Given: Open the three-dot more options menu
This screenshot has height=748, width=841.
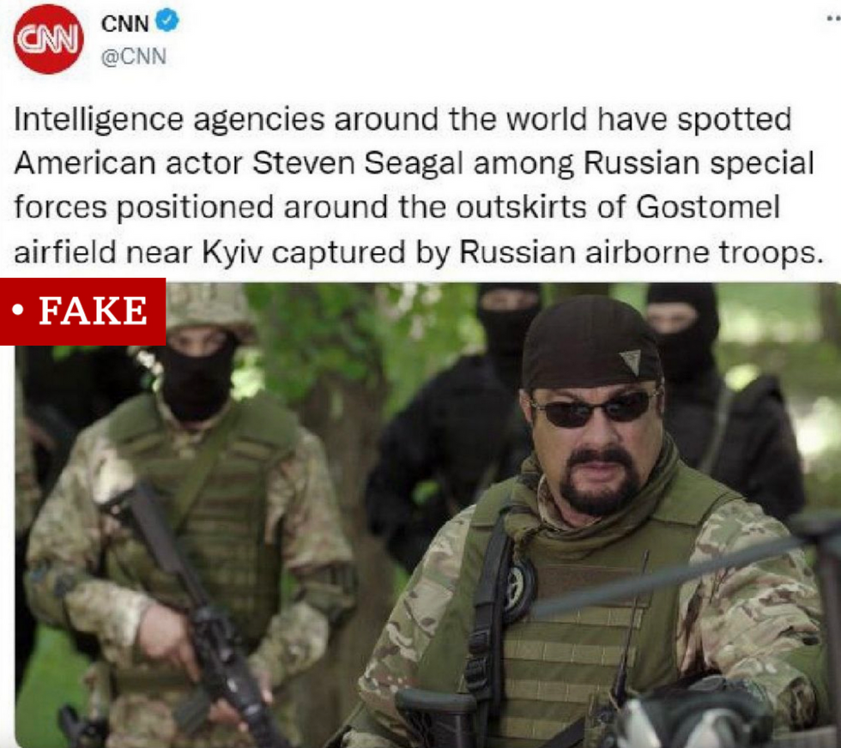Looking at the screenshot, I should (x=833, y=19).
